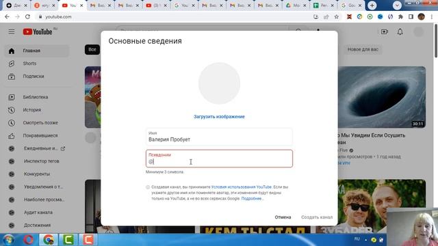Open Достижения sidebar item

(x=36, y=225)
